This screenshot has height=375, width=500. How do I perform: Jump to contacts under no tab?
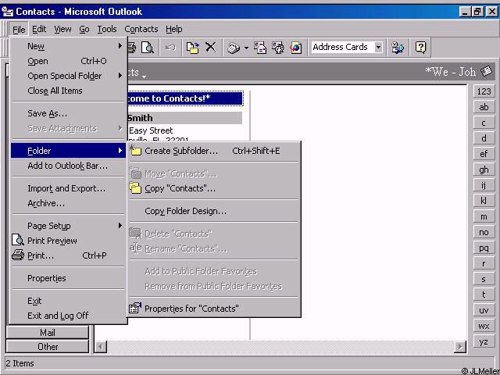coord(484,232)
